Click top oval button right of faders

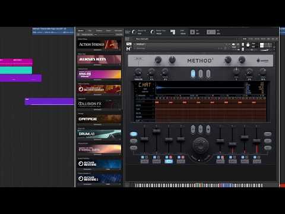268,134
